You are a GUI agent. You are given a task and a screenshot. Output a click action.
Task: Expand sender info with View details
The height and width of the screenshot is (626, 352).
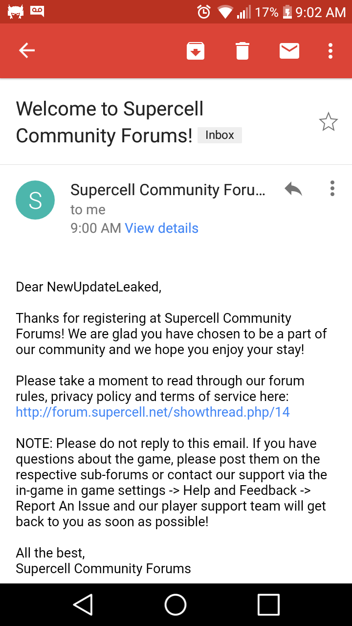coord(161,228)
